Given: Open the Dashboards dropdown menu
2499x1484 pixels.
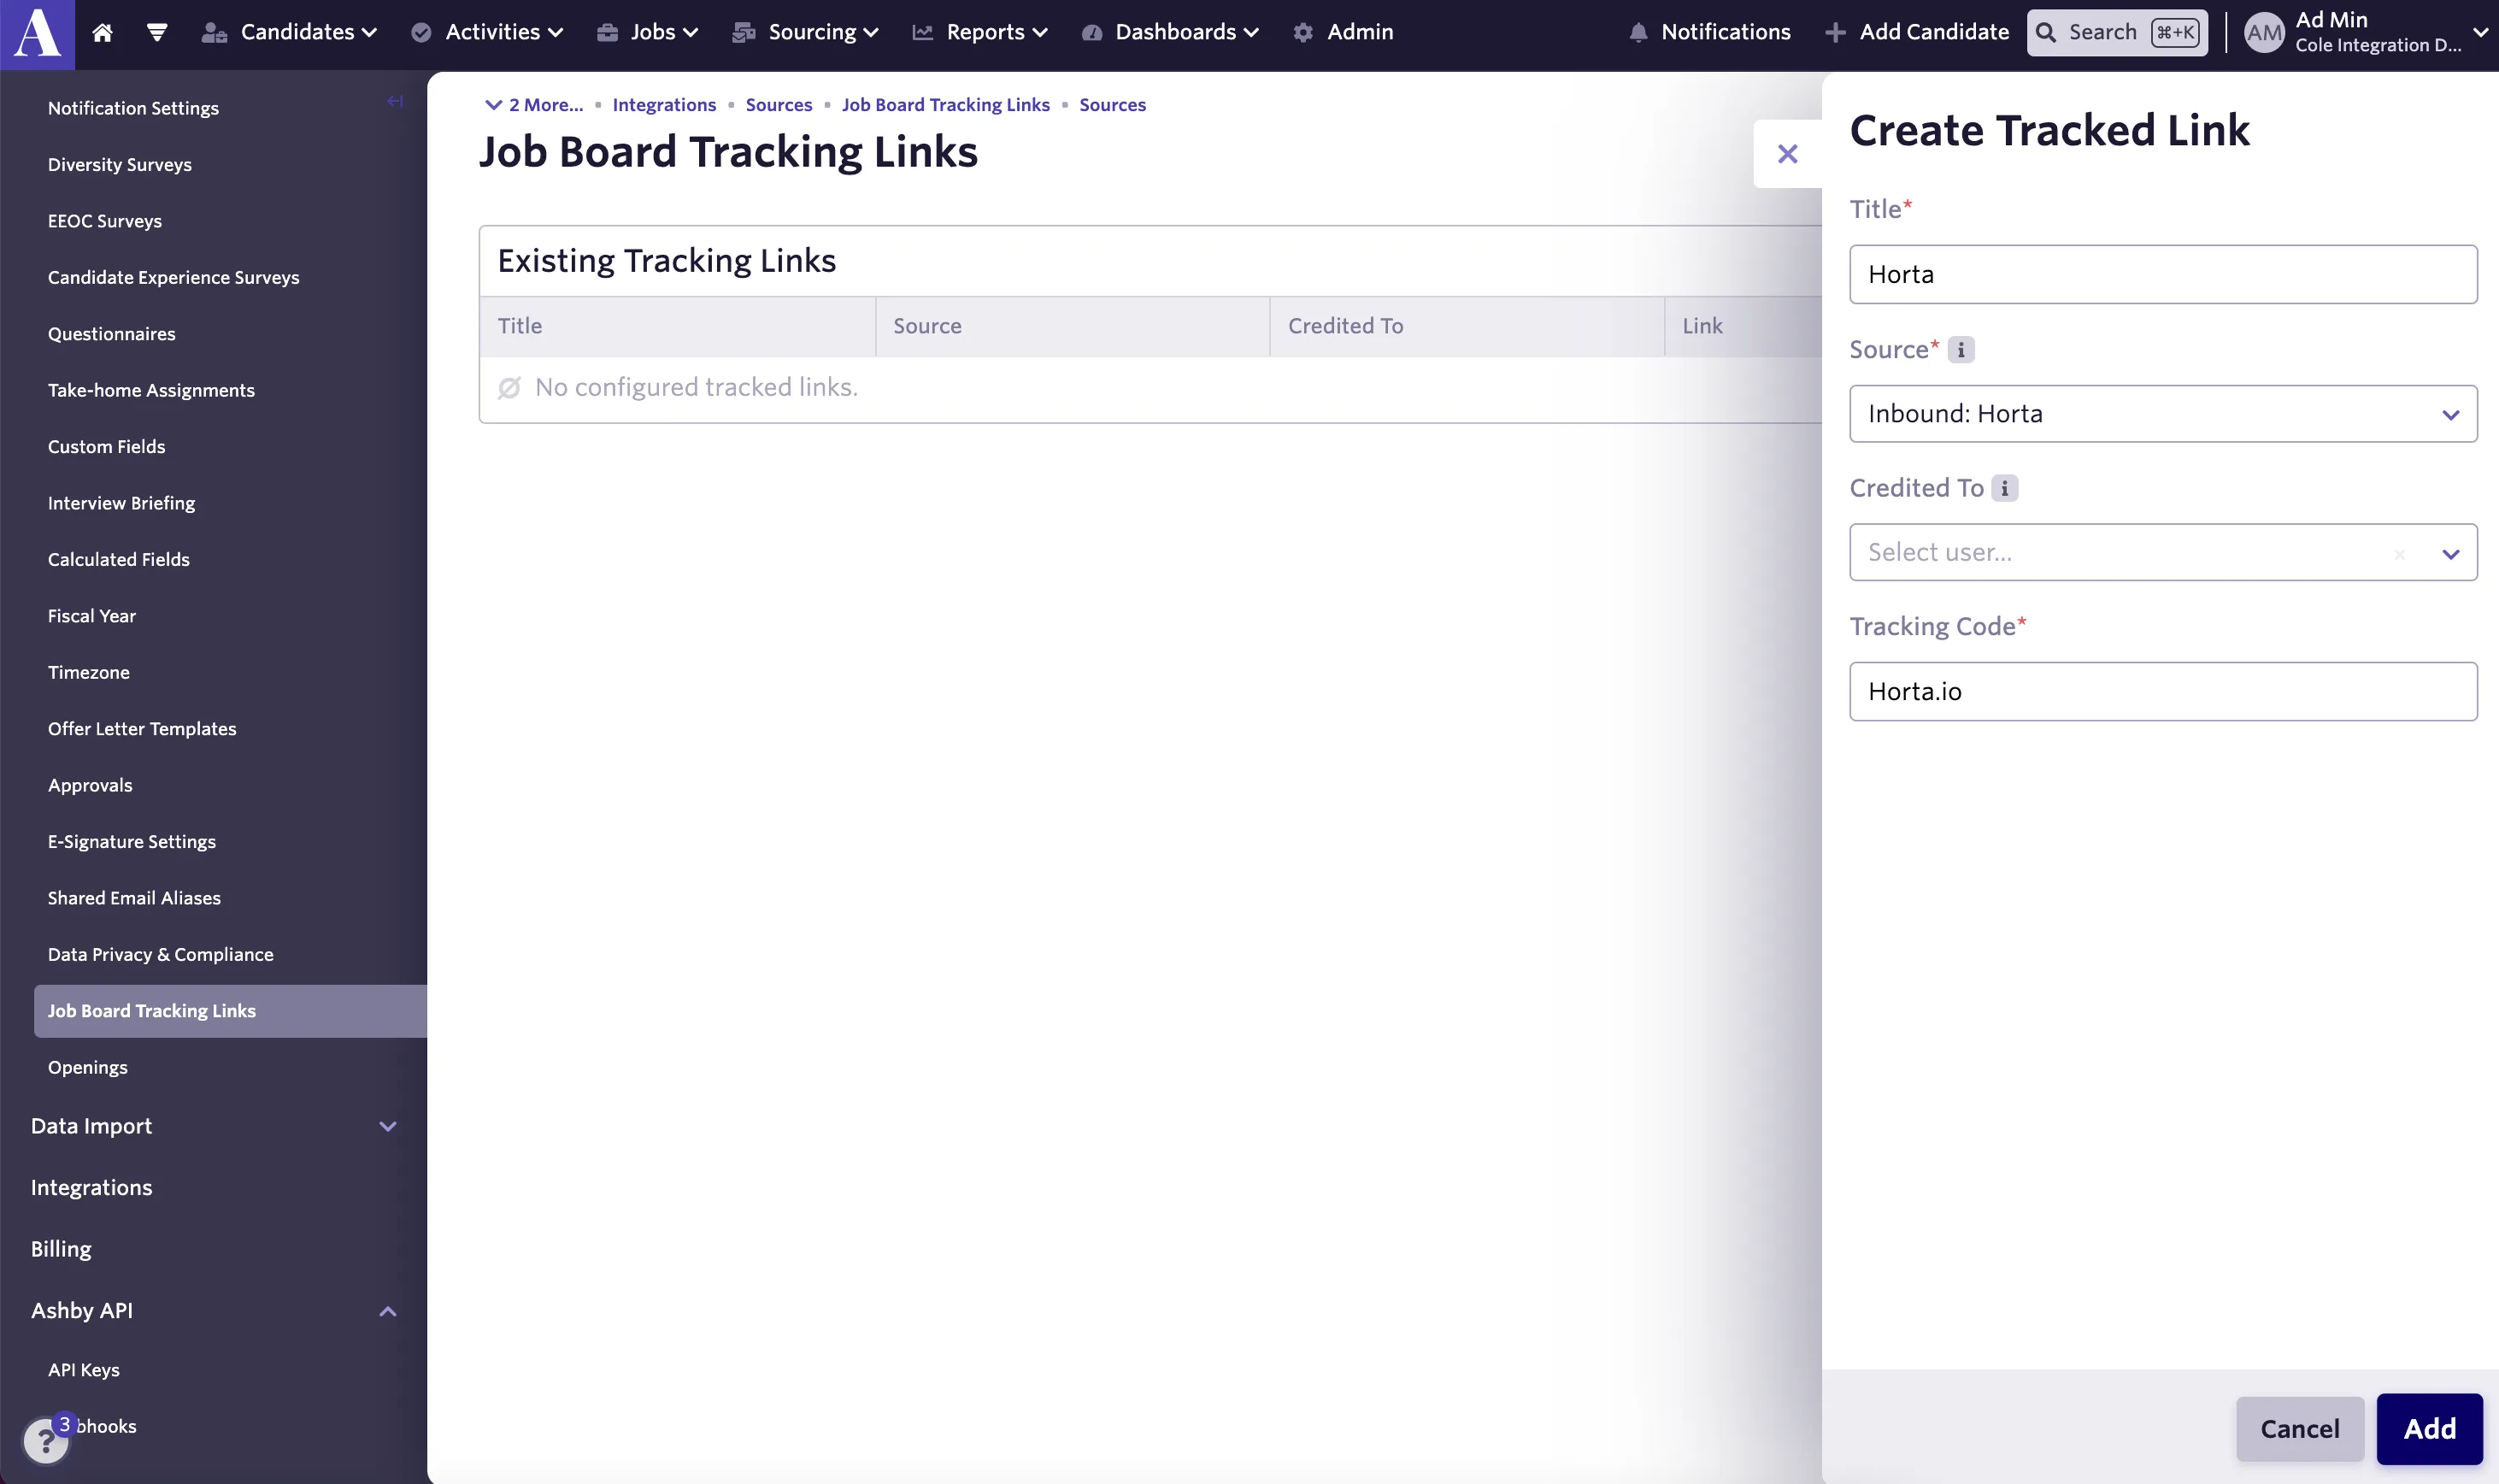Looking at the screenshot, I should (1169, 33).
